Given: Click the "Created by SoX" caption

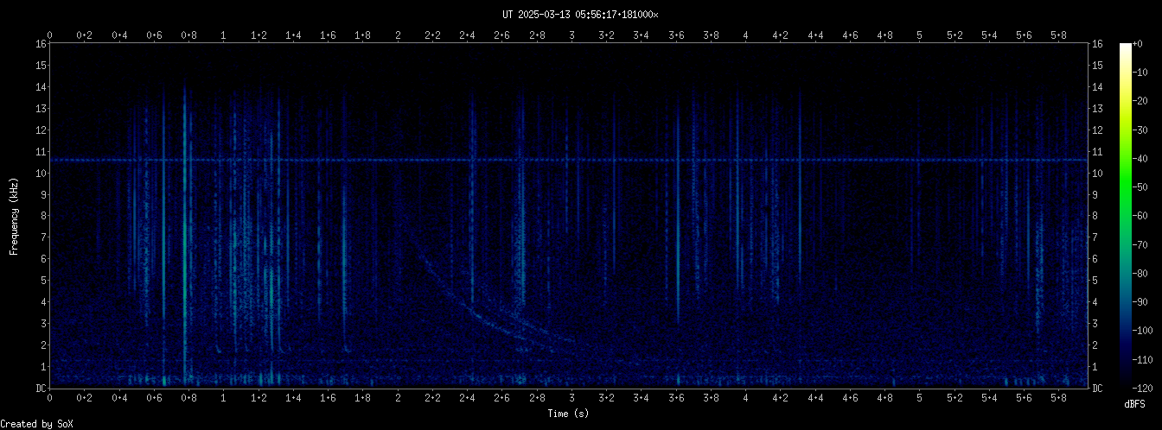Looking at the screenshot, I should pos(36,424).
